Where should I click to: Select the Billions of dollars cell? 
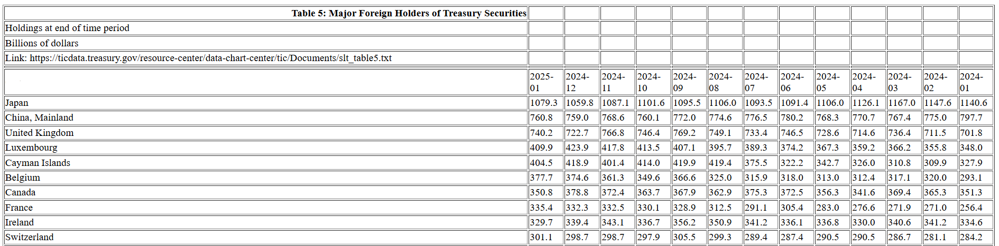42,43
